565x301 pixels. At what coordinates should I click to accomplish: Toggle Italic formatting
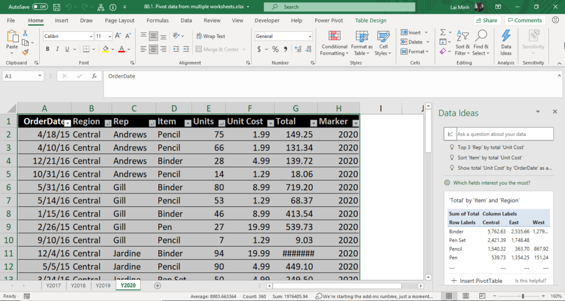click(x=57, y=49)
